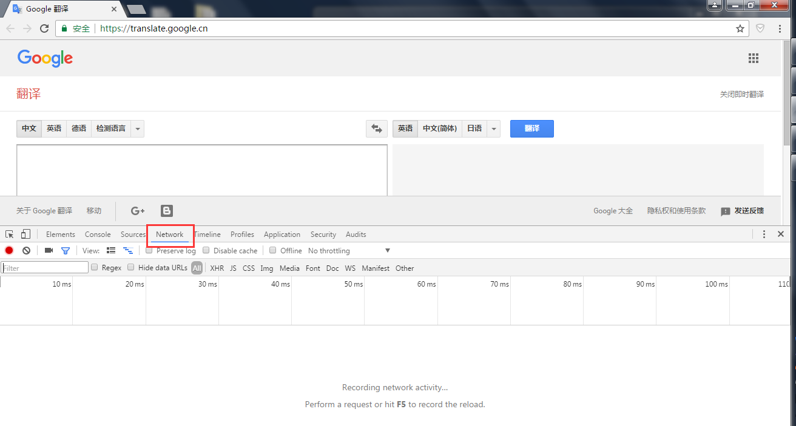Activate the DevTools inspect element picker
This screenshot has width=796, height=426.
pos(10,235)
